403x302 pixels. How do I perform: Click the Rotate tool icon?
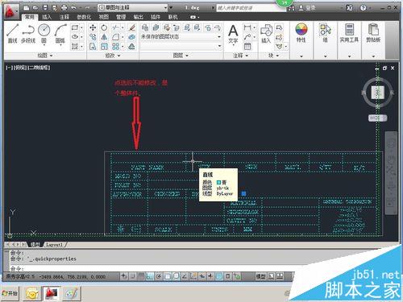click(104, 27)
